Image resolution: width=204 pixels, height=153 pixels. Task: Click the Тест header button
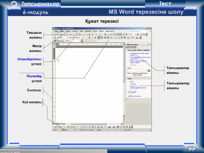165,4
